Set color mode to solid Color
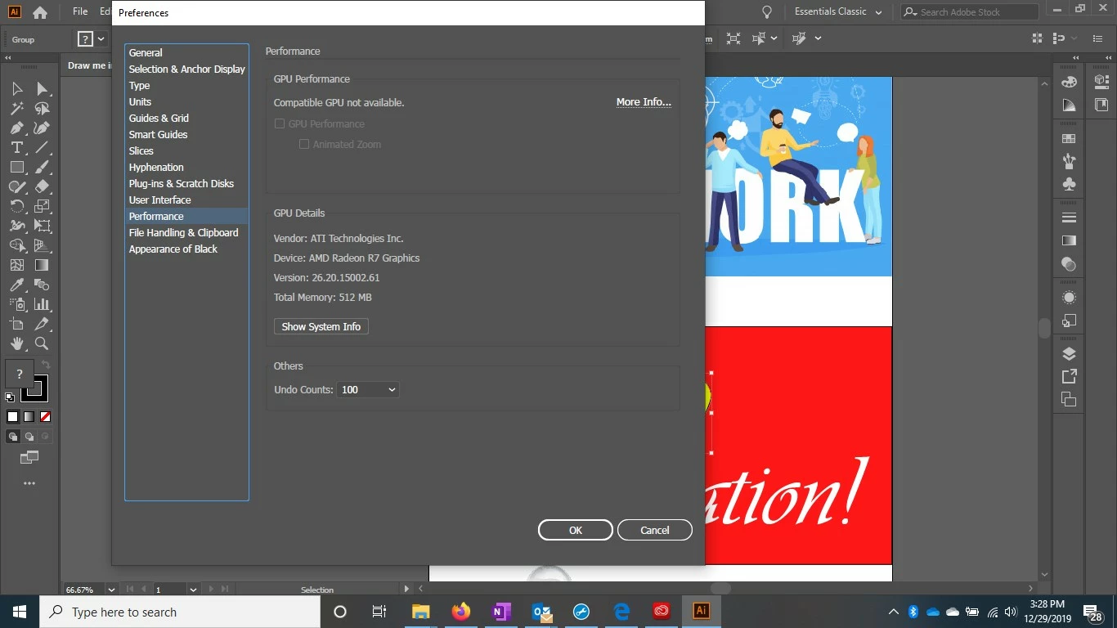Viewport: 1117px width, 628px height. coord(13,417)
